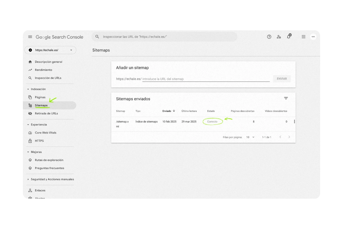Click the Preguntas frecuentes layers icon

pos(30,168)
